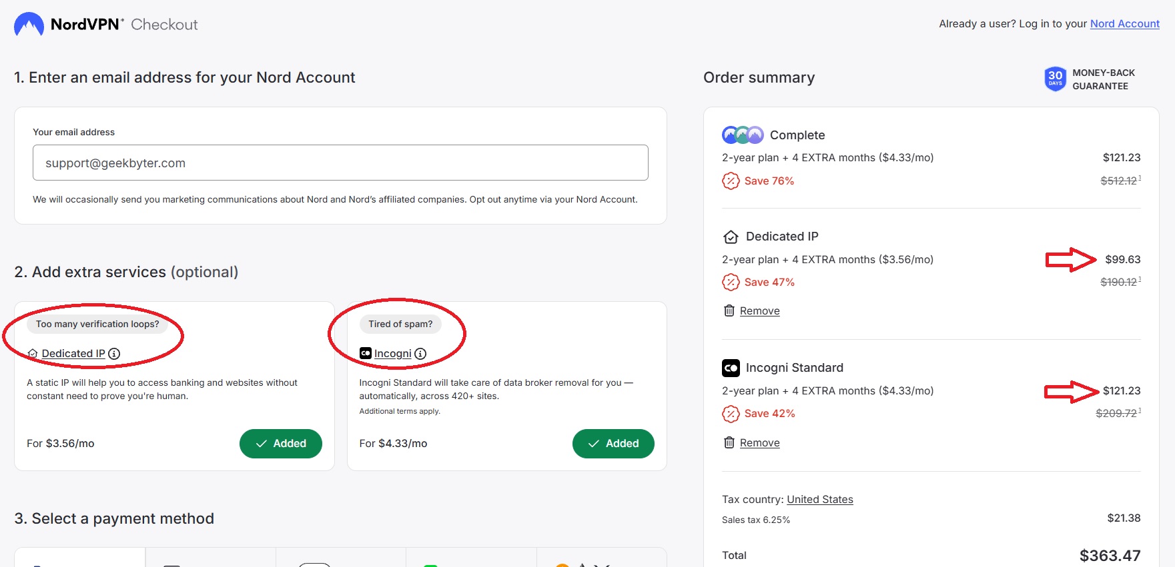This screenshot has width=1175, height=567.
Task: Click the Added button on Incogni card
Action: pyautogui.click(x=613, y=444)
